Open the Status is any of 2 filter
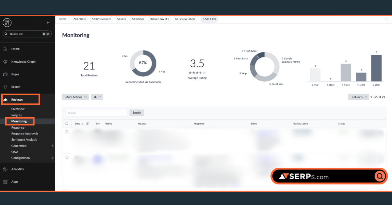The image size is (392, 205). coord(159,19)
